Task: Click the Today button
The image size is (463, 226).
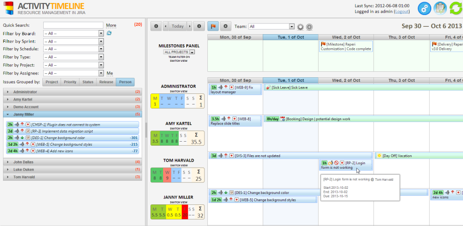Action: (x=177, y=26)
